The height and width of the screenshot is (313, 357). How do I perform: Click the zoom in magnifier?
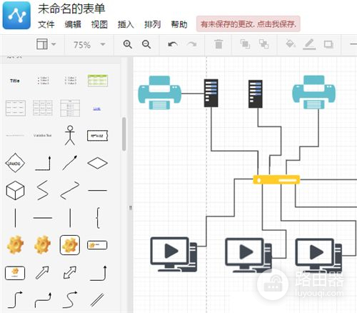tap(128, 44)
